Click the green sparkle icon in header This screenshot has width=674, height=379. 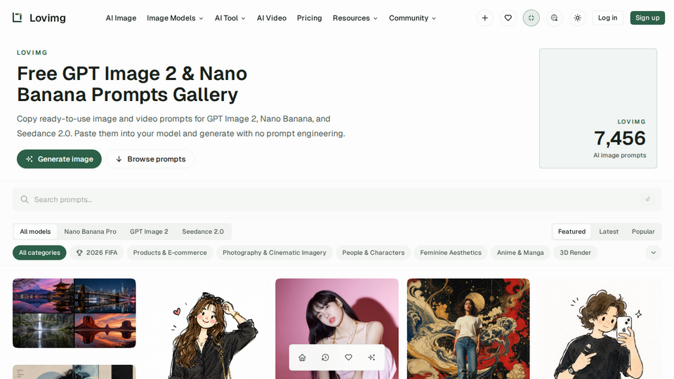(531, 18)
